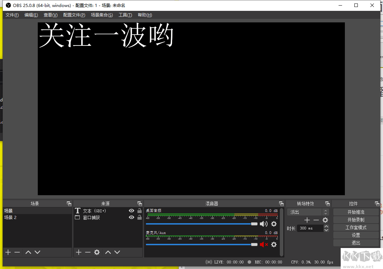Lock the 文本 (GDI+) source
The image size is (383, 269).
point(140,211)
